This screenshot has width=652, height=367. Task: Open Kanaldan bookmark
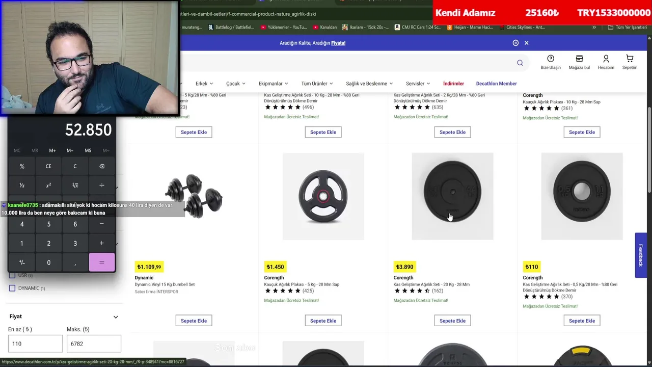[x=325, y=27]
